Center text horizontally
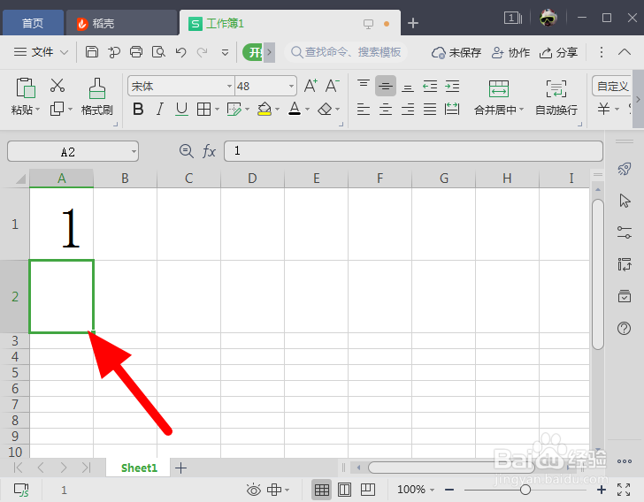This screenshot has height=502, width=644. coord(386,110)
